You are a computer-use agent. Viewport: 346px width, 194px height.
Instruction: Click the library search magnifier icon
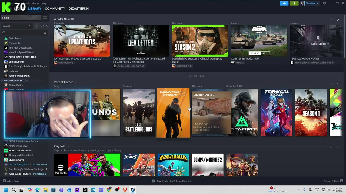tap(4, 33)
